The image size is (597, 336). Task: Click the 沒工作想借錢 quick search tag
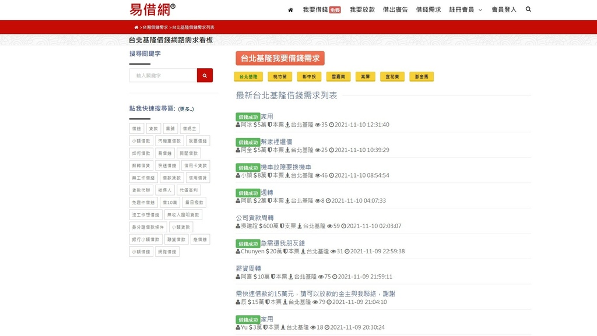[146, 215]
